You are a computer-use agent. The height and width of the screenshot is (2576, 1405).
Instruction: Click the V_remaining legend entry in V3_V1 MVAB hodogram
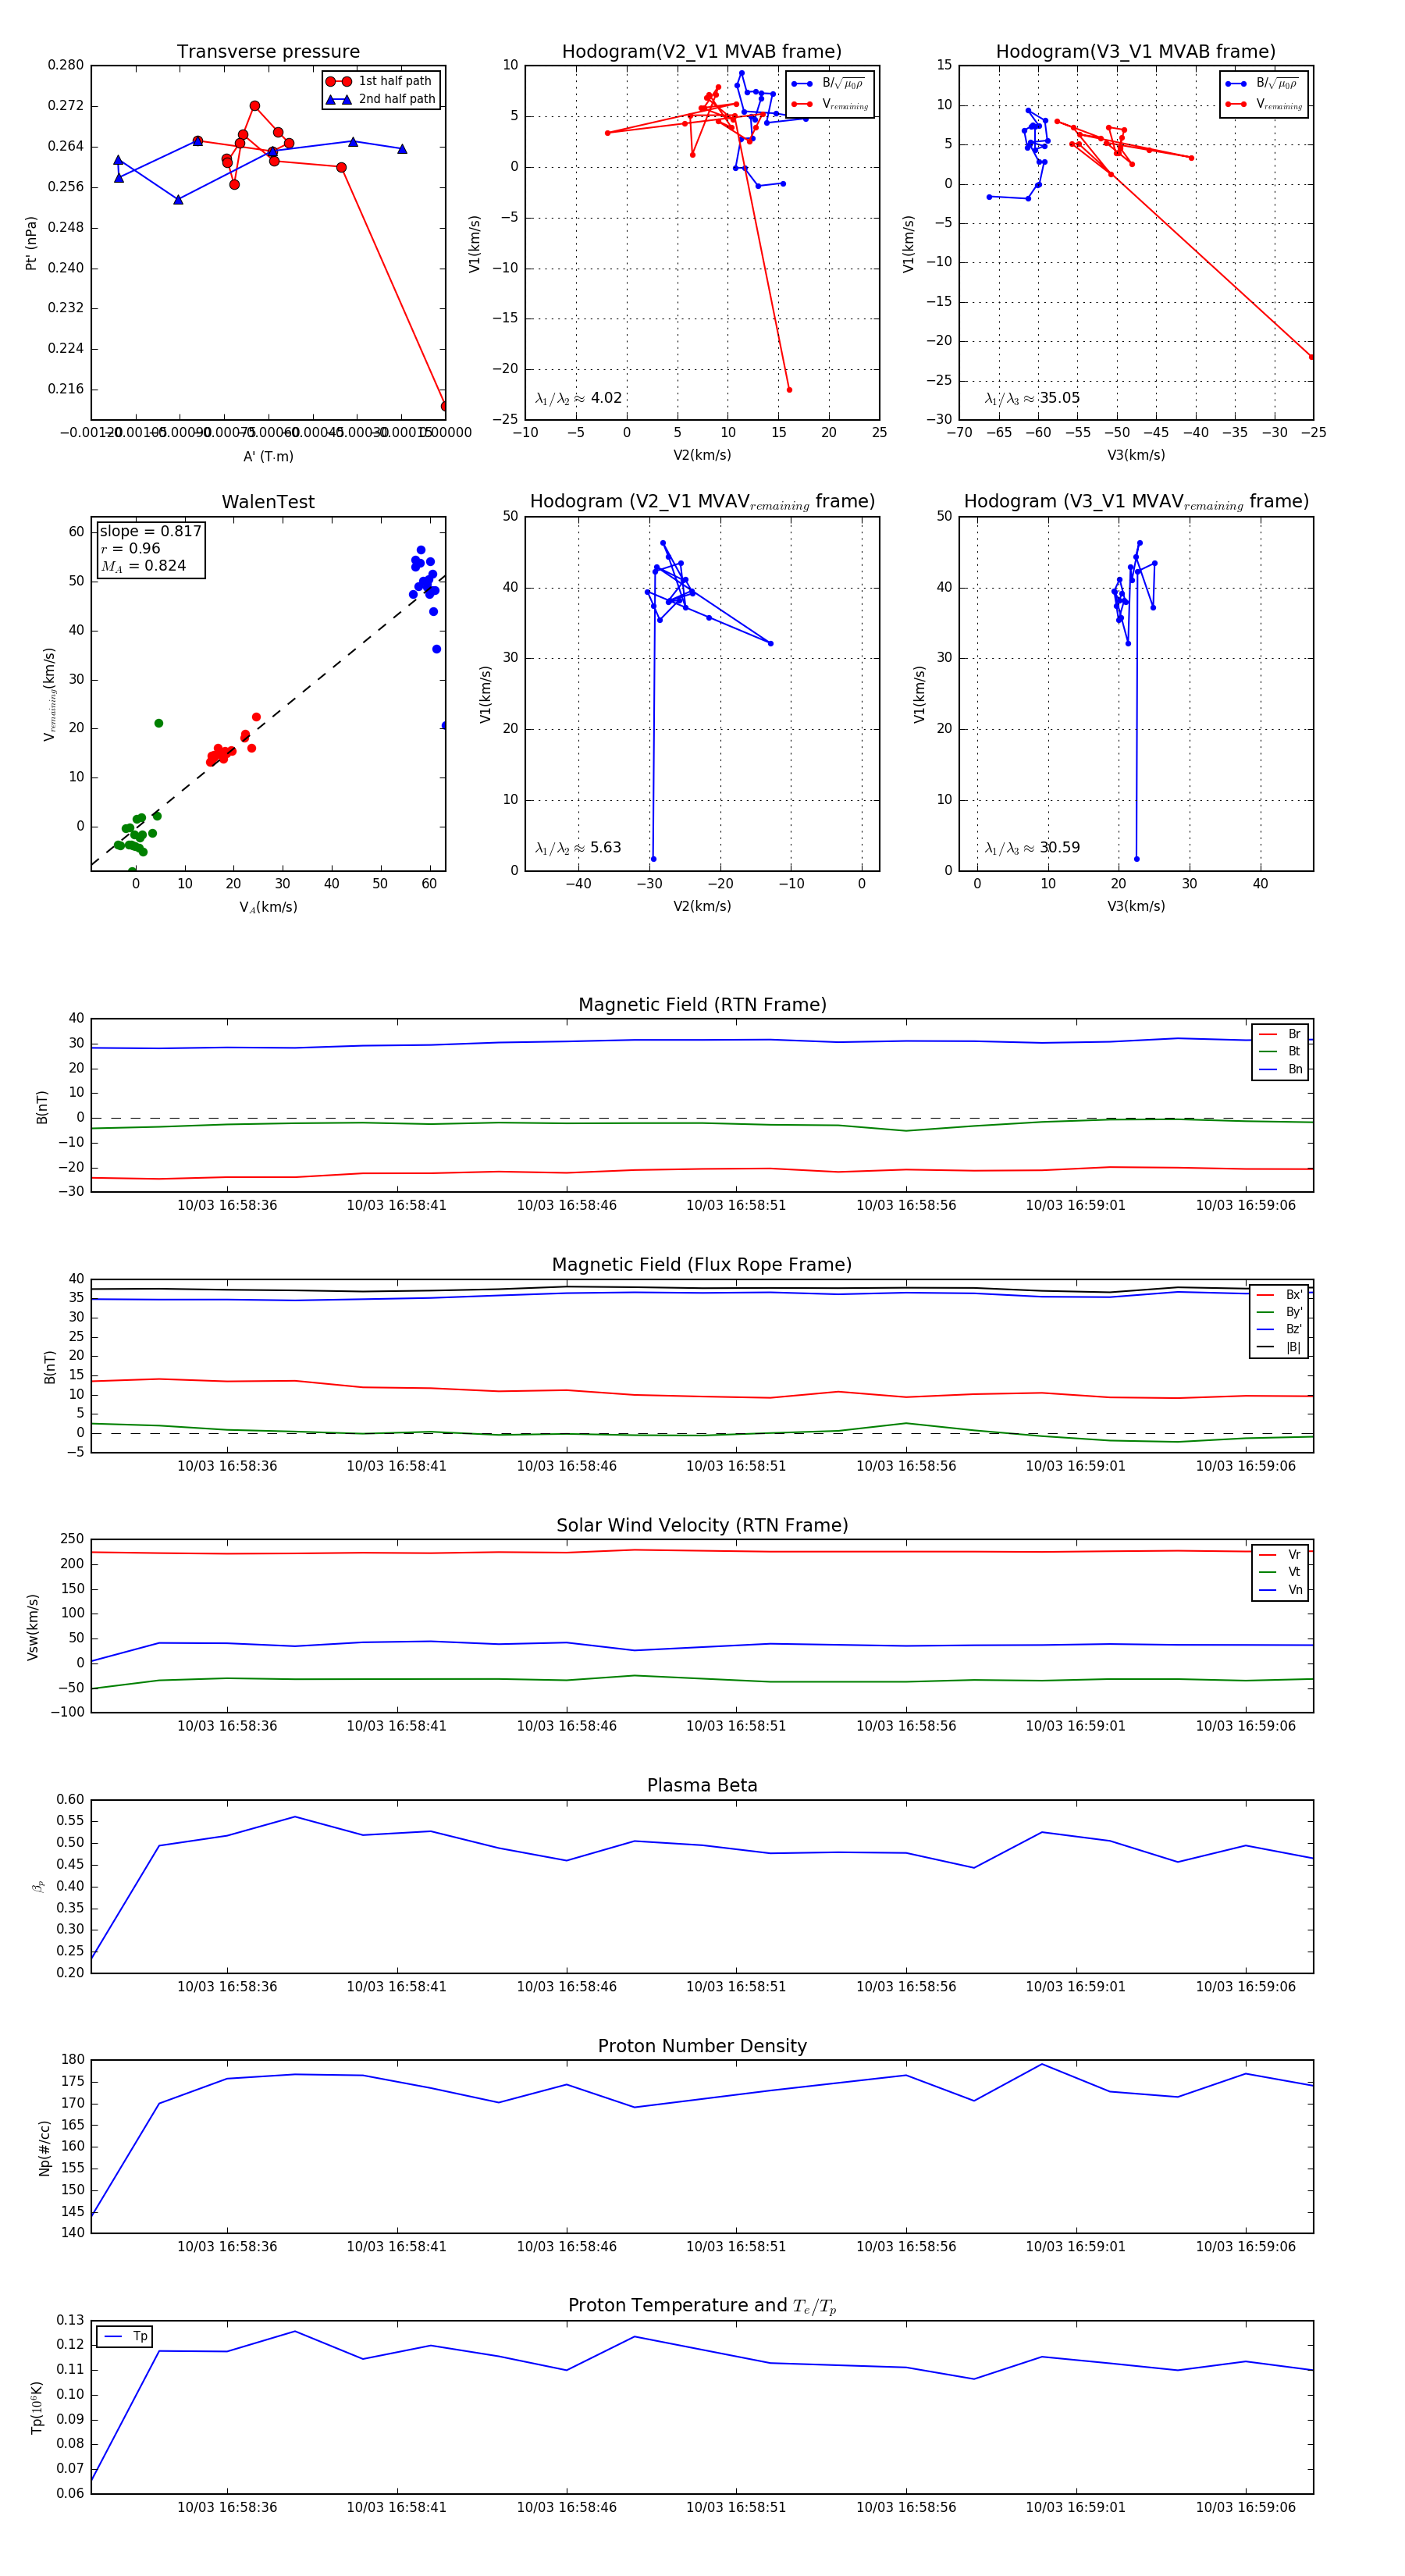(x=1264, y=104)
